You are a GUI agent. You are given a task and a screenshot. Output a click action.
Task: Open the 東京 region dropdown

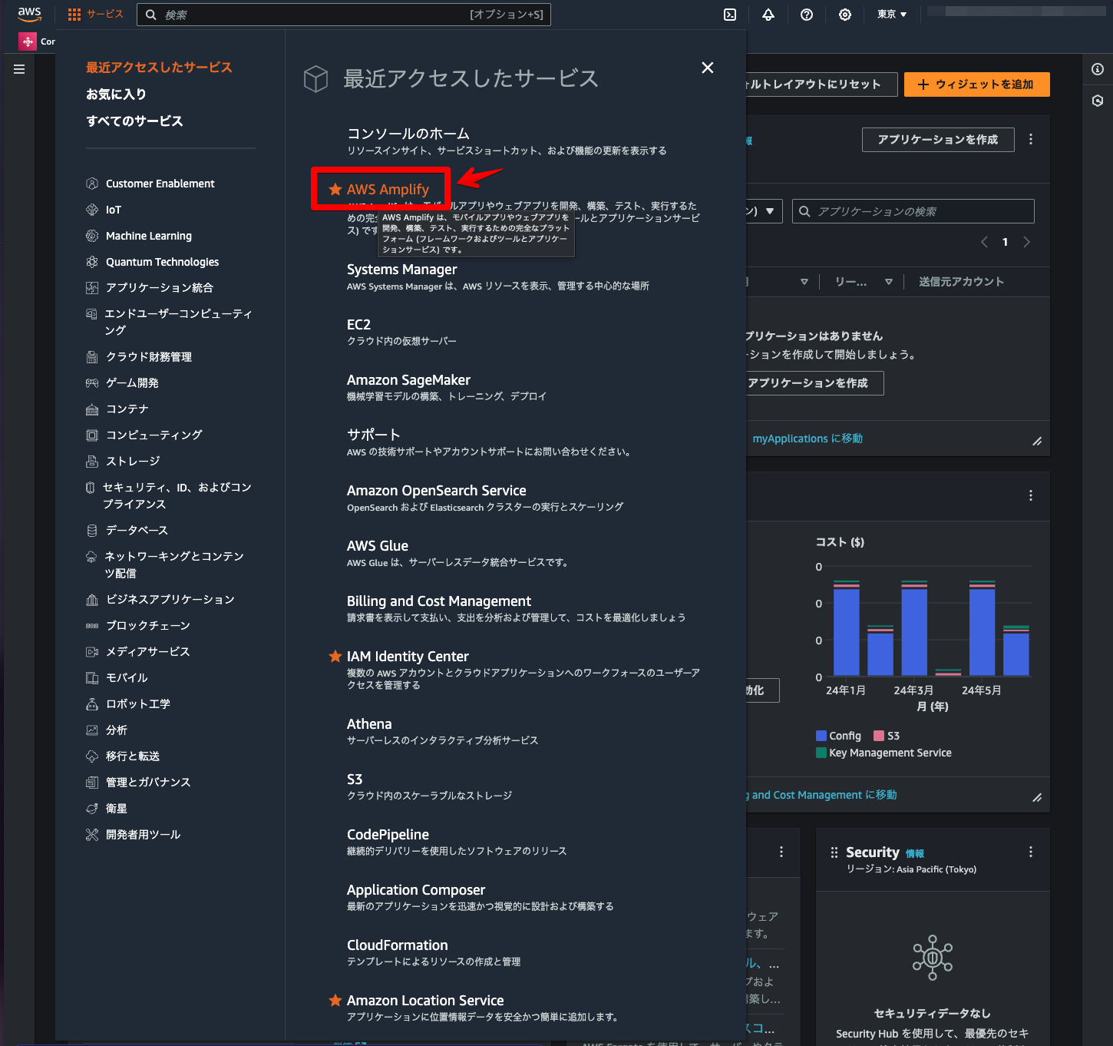[x=892, y=15]
